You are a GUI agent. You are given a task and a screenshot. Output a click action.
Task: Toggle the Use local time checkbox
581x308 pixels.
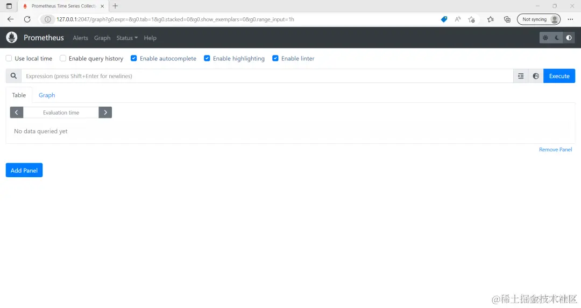[x=9, y=58]
